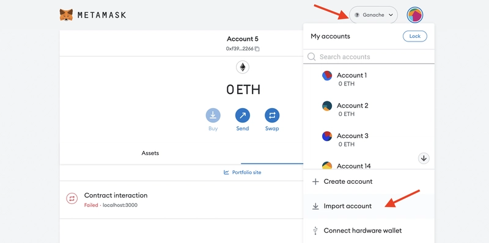Click the Send button icon
Image resolution: width=489 pixels, height=243 pixels.
(242, 115)
